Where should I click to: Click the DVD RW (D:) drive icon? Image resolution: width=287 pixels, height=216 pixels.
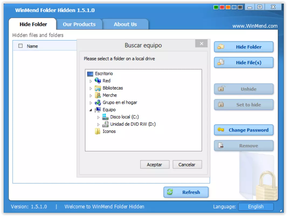pyautogui.click(x=105, y=124)
